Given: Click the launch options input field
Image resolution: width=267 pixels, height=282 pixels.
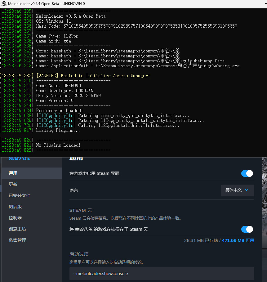Looking at the screenshot, I should click(x=162, y=274).
